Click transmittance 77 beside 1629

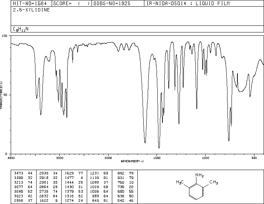click(x=80, y=173)
